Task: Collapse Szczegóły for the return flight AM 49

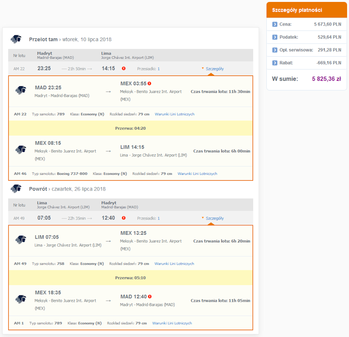Action: pos(214,218)
